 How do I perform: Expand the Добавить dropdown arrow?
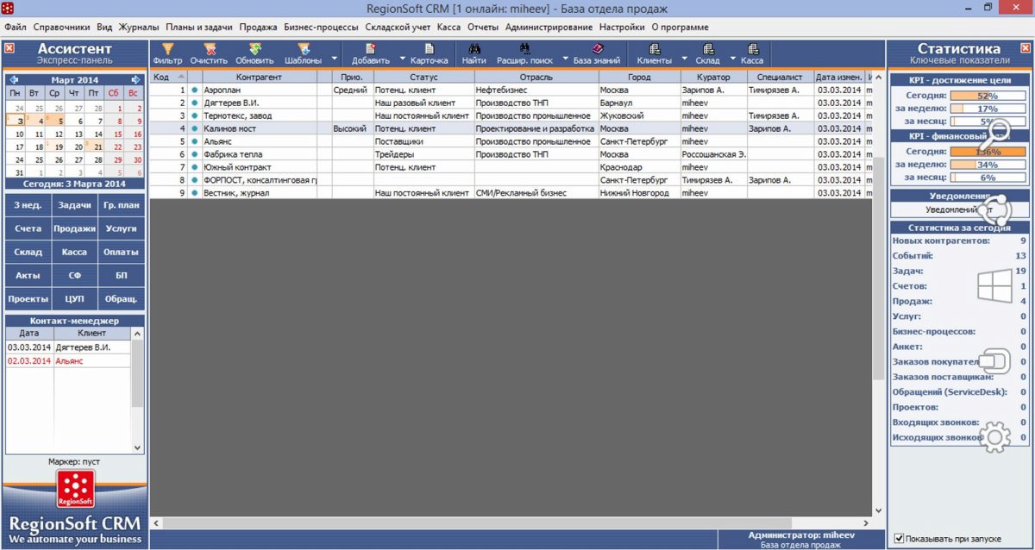point(402,59)
